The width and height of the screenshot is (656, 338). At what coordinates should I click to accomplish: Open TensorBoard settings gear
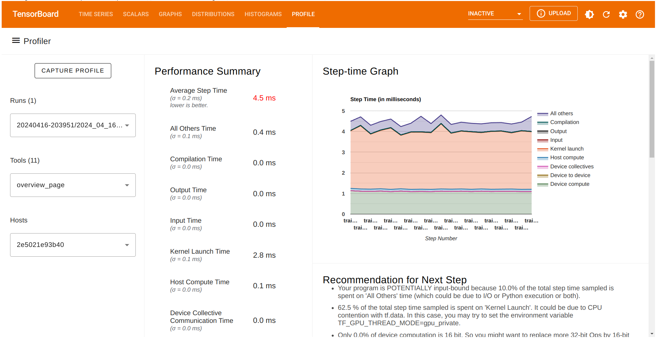[623, 14]
